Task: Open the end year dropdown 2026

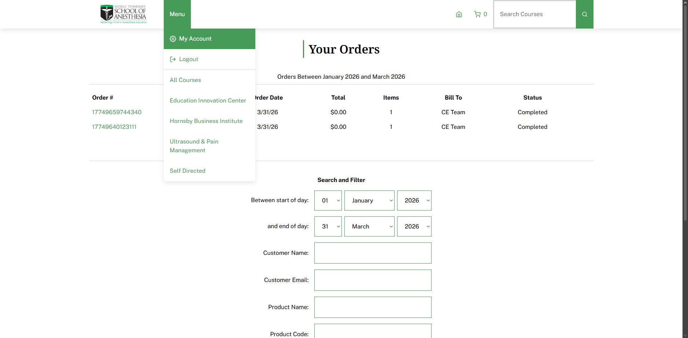Action: (414, 226)
